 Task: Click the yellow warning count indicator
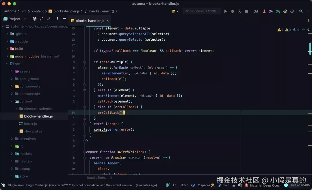(x=280, y=30)
